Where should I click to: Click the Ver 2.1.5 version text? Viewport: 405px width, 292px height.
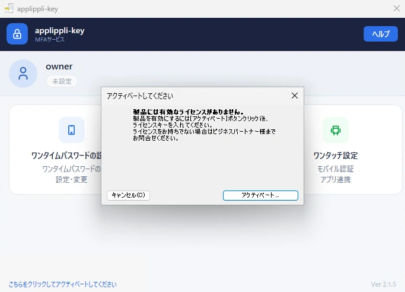384,284
